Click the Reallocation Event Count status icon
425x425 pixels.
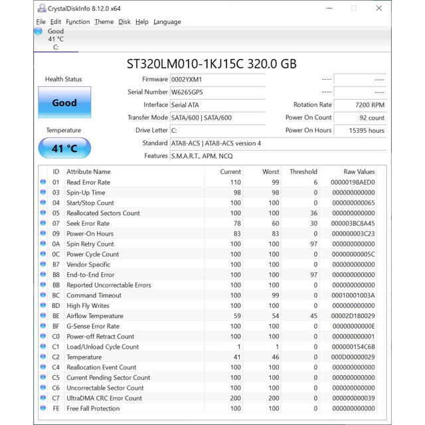43,367
